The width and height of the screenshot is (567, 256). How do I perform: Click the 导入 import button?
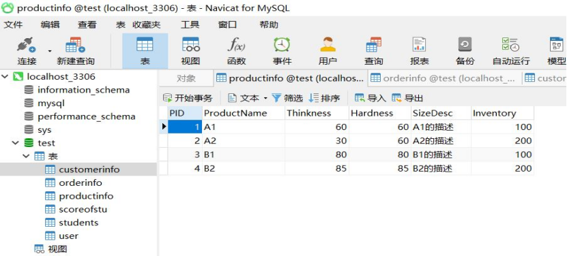[x=370, y=98]
